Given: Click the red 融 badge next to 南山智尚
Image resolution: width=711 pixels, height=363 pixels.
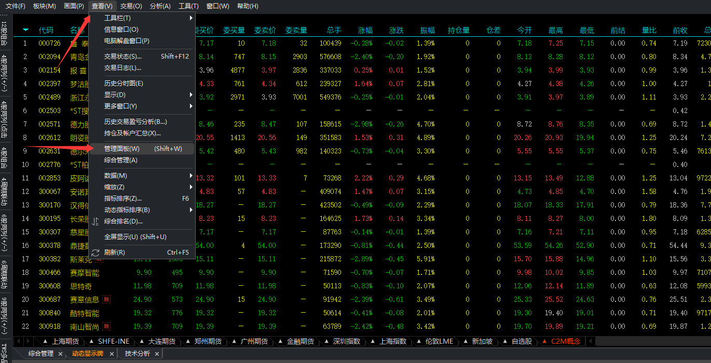Looking at the screenshot, I should tap(106, 326).
